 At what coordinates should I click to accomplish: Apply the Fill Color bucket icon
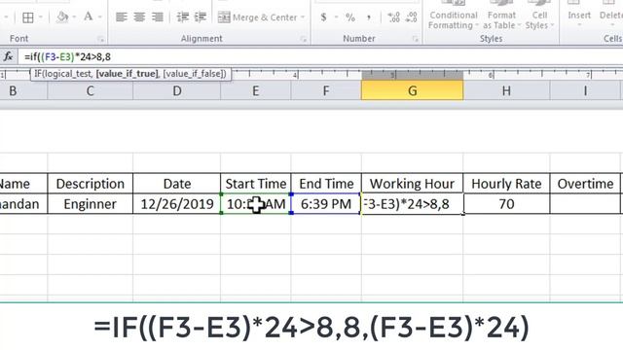pyautogui.click(x=62, y=17)
